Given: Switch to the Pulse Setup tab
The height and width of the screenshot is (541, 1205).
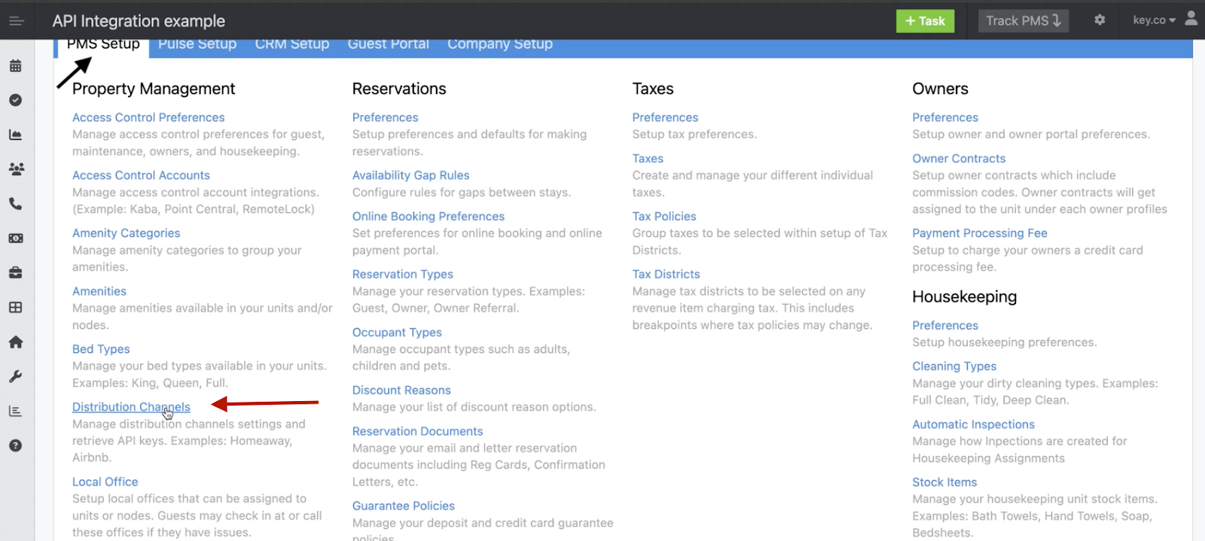Looking at the screenshot, I should (x=197, y=44).
